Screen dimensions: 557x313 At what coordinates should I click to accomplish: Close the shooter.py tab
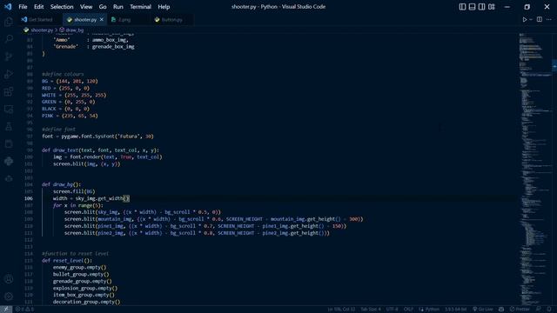click(102, 19)
